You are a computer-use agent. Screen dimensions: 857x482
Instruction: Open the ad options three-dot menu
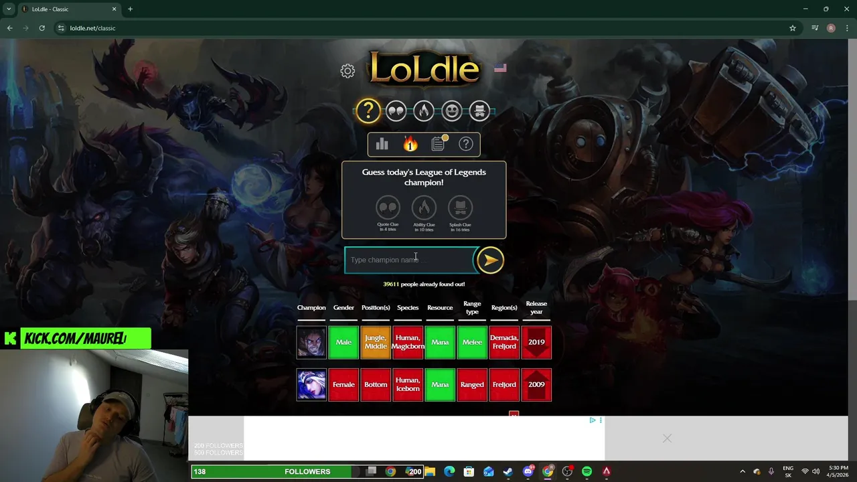(601, 420)
